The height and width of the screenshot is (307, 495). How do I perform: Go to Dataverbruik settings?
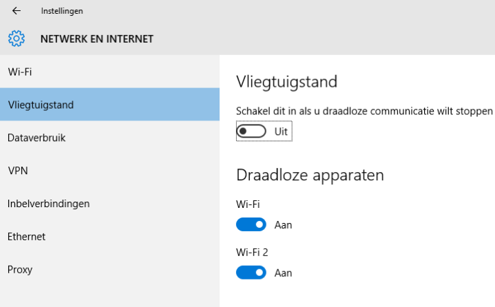pos(36,138)
